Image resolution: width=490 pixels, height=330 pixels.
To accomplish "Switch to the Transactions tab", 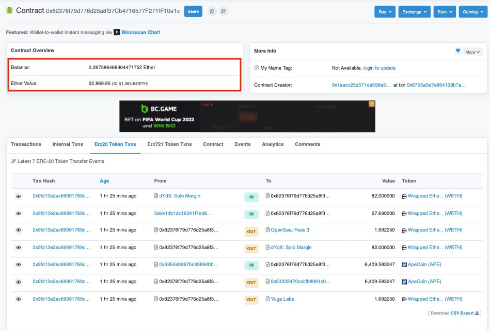I will pyautogui.click(x=26, y=144).
